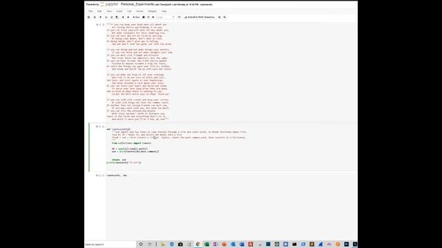This screenshot has height=248, width=442.
Task: Click the countwords.__doc__ cell
Action: click(117, 175)
